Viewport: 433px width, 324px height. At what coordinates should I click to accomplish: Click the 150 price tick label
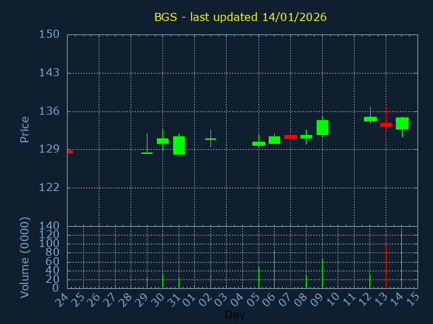click(x=49, y=34)
